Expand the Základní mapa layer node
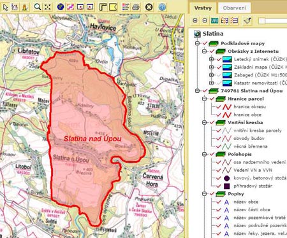Viewport: 287px width, 238px height. 211,67
